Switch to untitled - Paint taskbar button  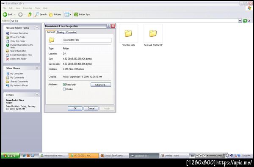174,156
